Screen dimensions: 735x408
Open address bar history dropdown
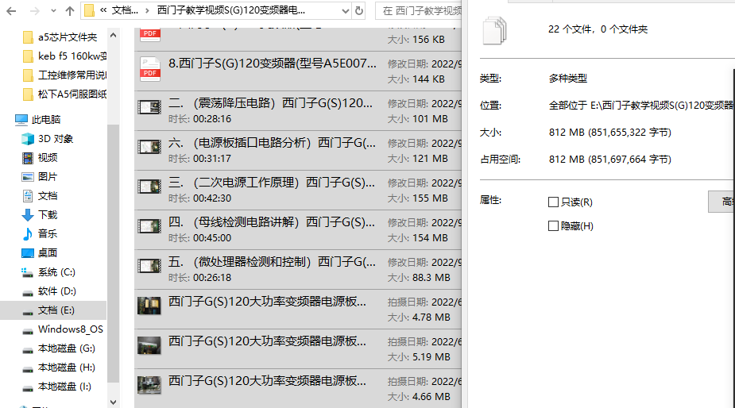click(346, 11)
